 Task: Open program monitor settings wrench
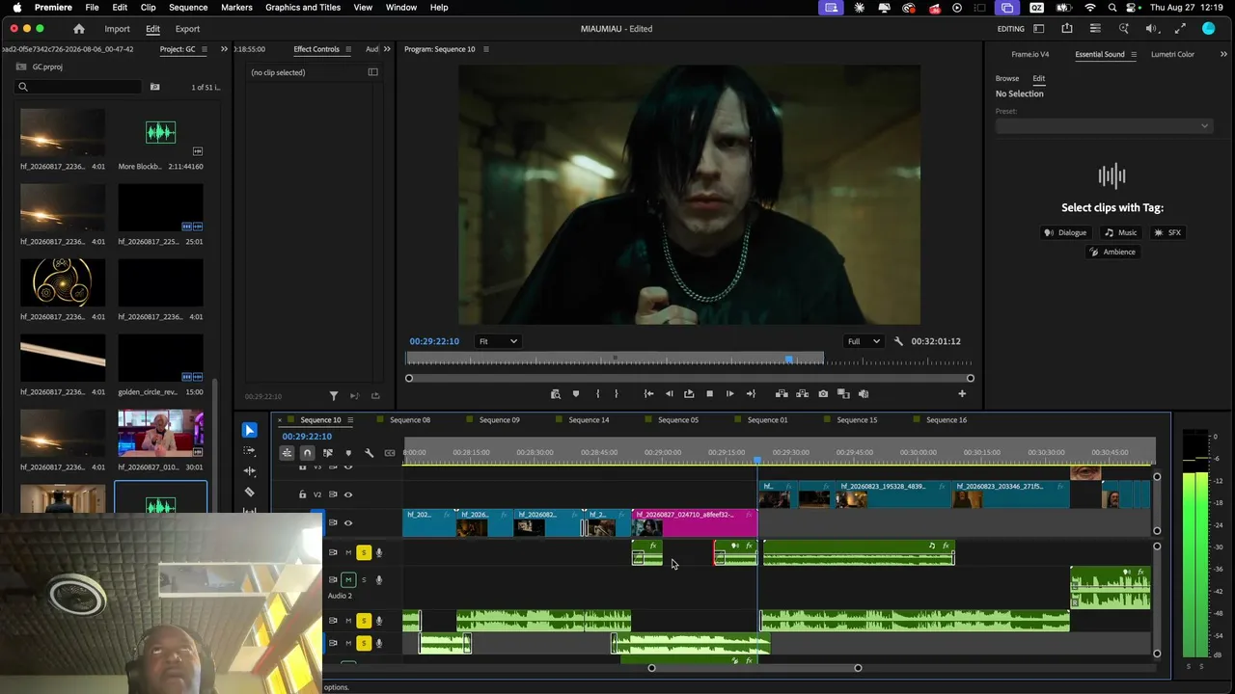[898, 341]
